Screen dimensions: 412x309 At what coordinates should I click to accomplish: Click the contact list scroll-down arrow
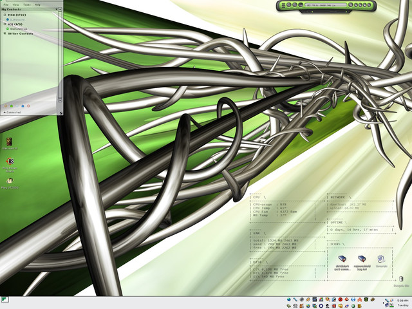click(60, 100)
